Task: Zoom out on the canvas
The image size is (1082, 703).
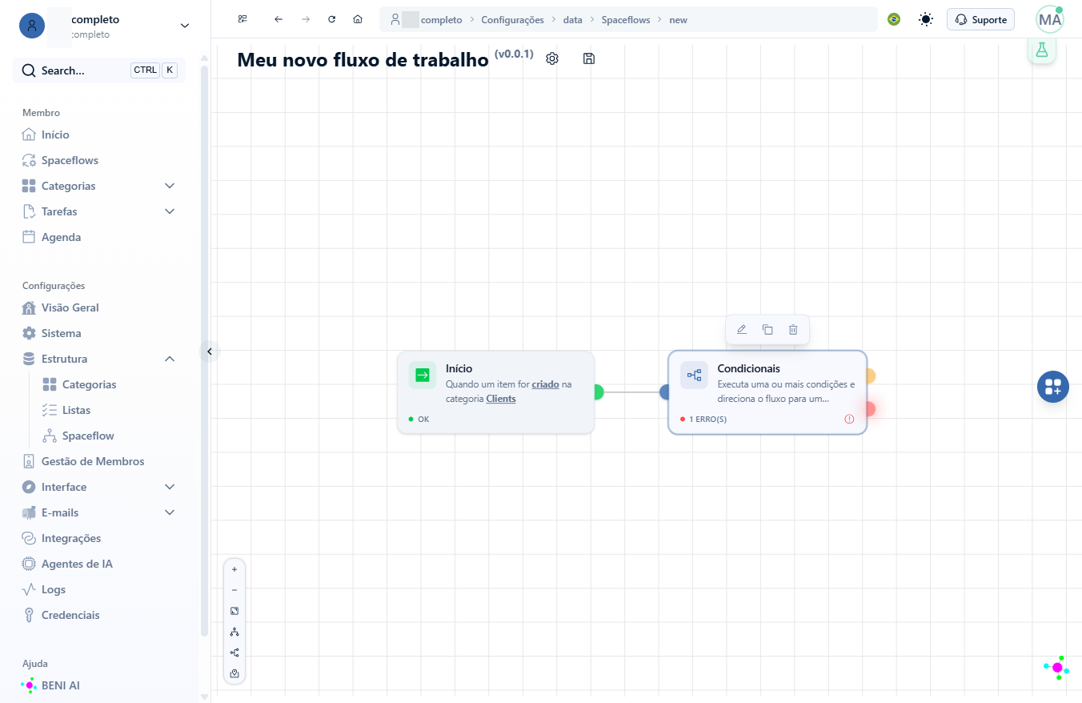Action: 234,590
